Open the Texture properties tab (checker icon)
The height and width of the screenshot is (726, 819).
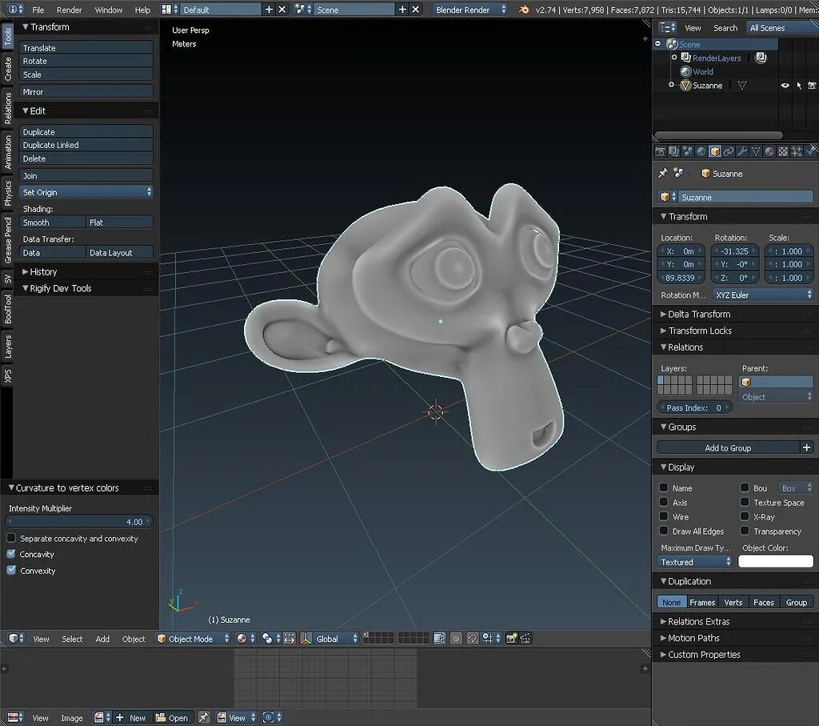pos(782,151)
